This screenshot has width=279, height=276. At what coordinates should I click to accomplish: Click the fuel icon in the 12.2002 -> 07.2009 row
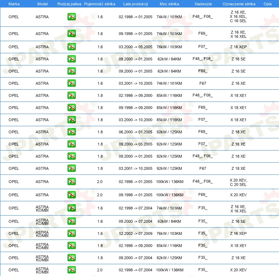click(71, 233)
